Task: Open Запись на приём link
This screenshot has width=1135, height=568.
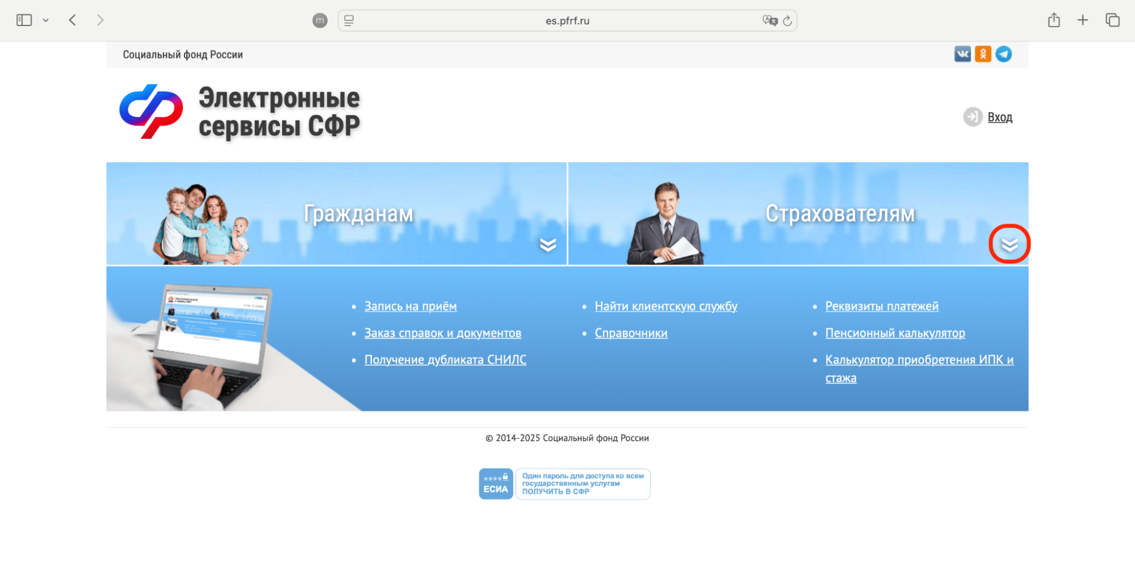Action: (411, 306)
